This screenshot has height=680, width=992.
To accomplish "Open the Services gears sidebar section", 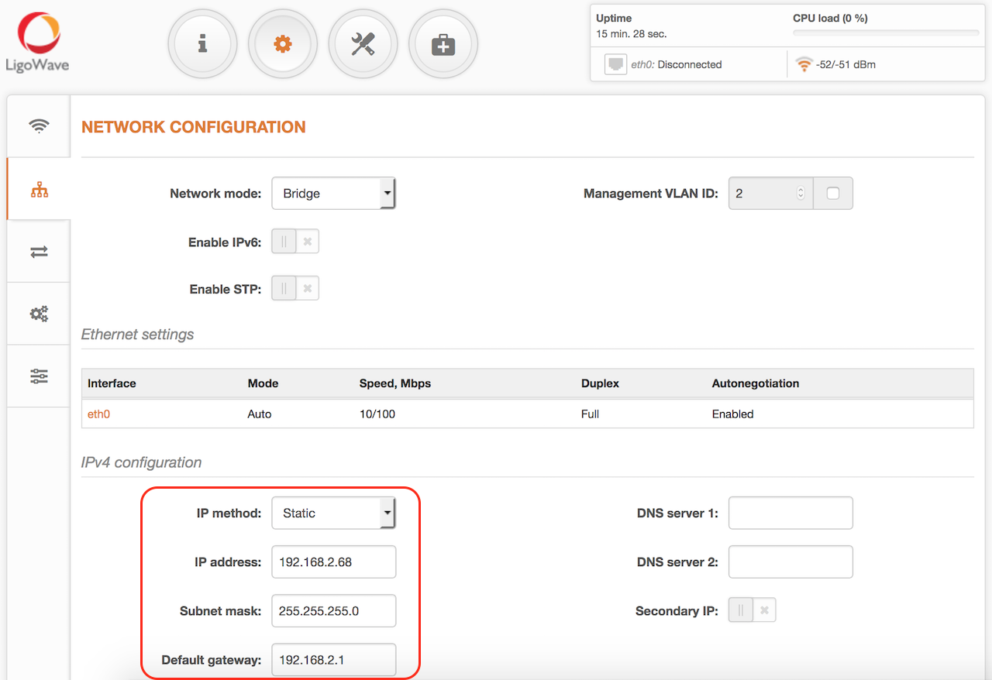I will [39, 314].
